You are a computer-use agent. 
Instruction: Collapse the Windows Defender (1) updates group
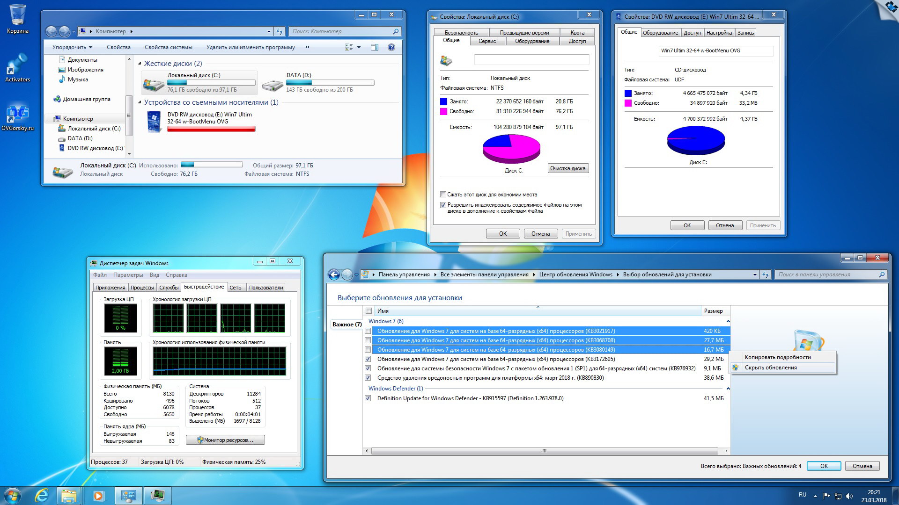[728, 389]
